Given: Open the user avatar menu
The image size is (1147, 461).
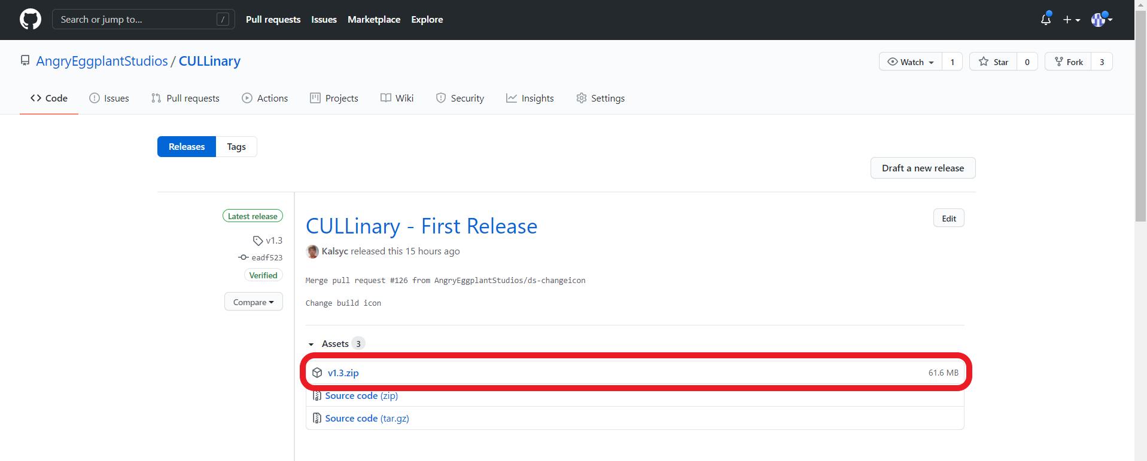Looking at the screenshot, I should (1101, 20).
